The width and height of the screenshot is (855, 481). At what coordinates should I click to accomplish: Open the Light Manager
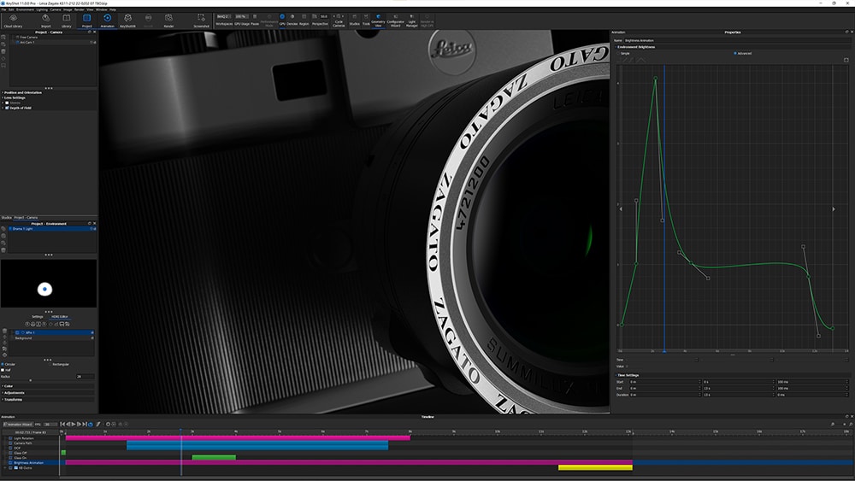coord(411,23)
